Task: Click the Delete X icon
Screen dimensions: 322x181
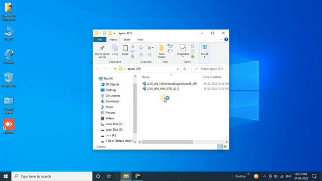Action: click(x=149, y=48)
